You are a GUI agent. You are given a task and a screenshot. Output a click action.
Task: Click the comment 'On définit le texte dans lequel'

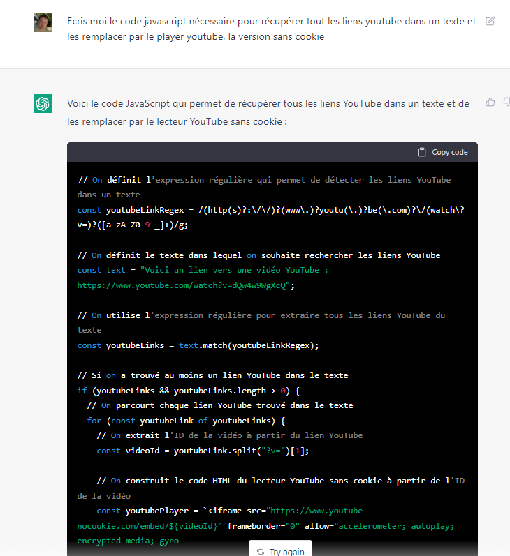258,255
